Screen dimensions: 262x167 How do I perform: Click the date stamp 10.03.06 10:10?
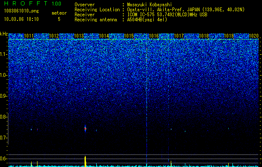click(x=21, y=19)
